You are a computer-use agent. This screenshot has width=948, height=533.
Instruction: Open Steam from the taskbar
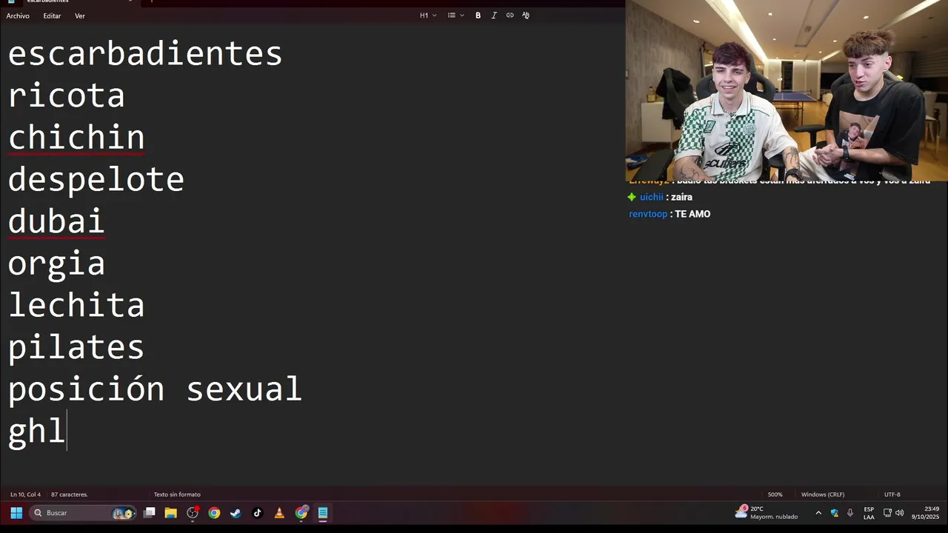coord(236,513)
